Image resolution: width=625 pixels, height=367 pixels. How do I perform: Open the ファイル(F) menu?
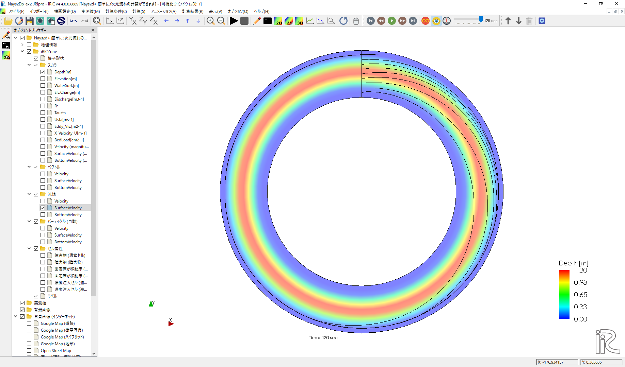(x=16, y=12)
